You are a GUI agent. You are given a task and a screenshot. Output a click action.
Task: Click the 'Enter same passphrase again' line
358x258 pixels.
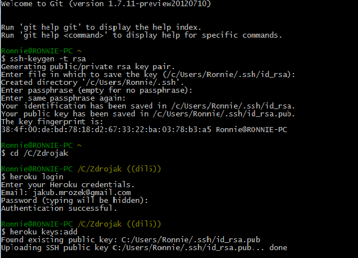tap(65, 98)
